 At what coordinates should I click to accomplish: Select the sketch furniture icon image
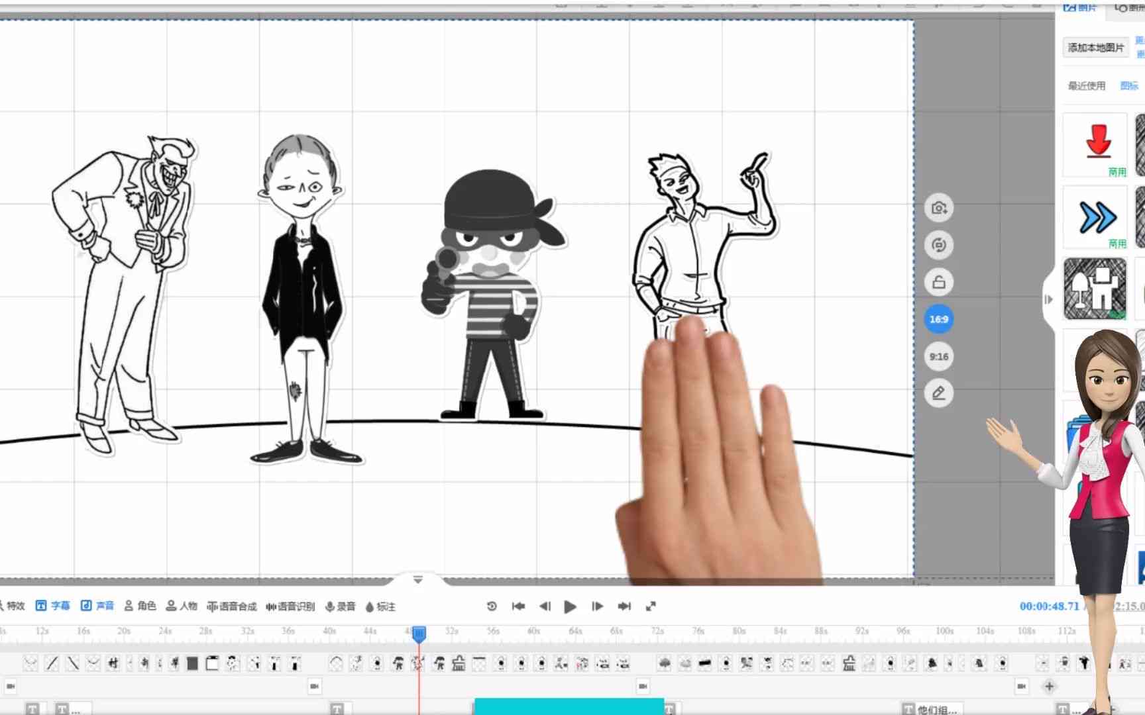pyautogui.click(x=1095, y=289)
